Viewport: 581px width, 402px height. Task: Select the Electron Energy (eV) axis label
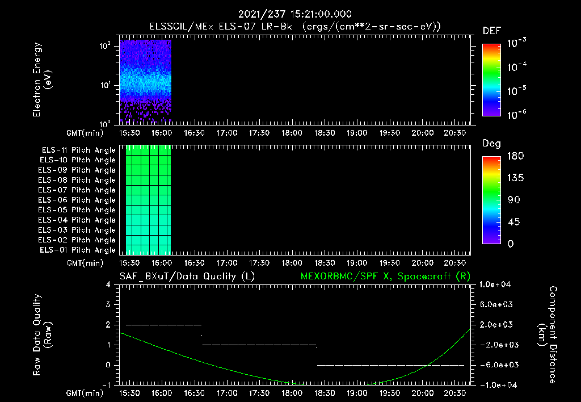tap(42, 79)
